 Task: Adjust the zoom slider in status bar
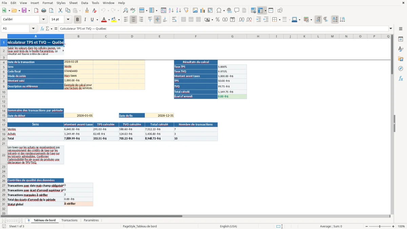[x=380, y=226]
